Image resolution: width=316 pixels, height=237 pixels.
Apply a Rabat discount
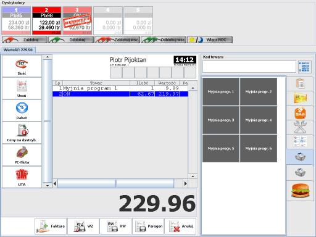22,110
